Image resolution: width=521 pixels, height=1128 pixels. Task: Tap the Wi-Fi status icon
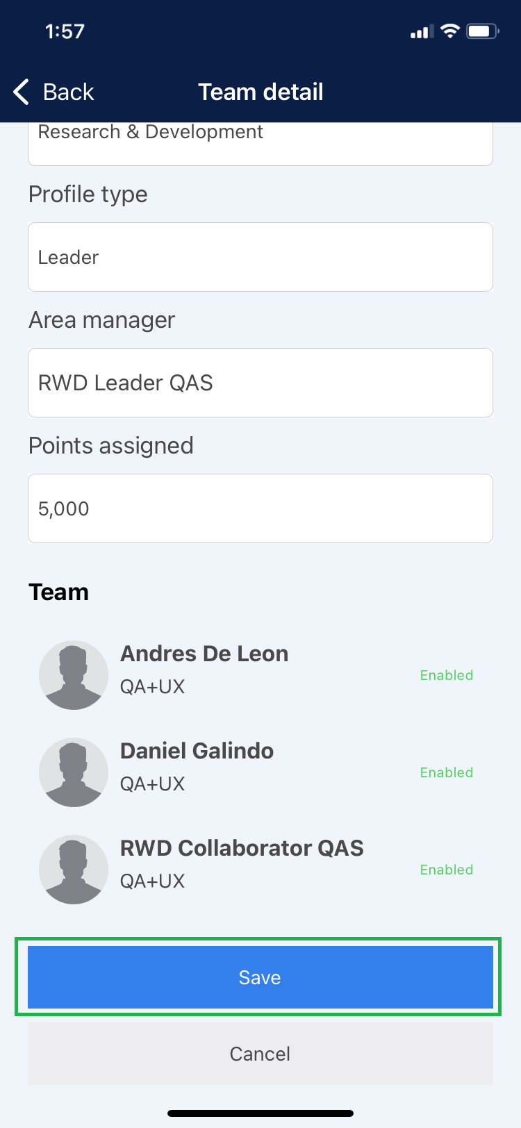[x=450, y=31]
